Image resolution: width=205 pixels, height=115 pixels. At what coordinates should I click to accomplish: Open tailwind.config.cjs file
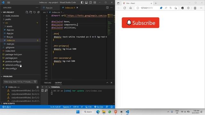pos(13,65)
